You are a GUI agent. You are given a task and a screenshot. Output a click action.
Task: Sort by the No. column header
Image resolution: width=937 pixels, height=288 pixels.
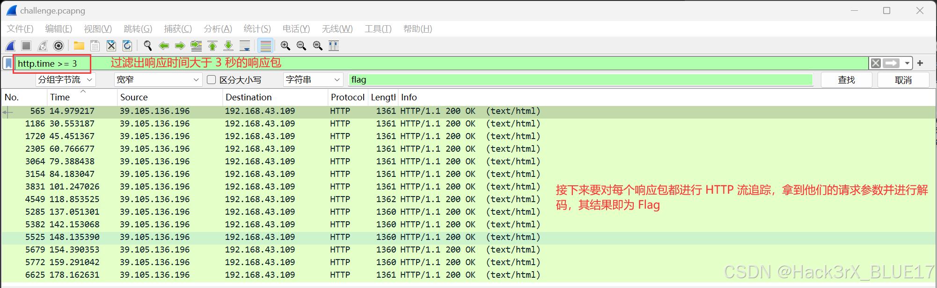(24, 97)
